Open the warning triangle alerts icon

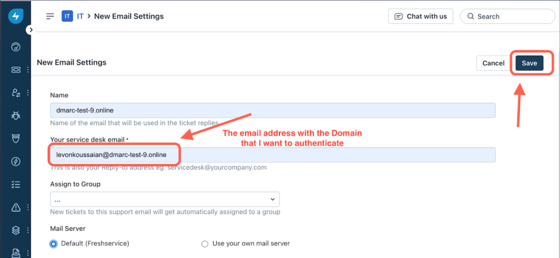tap(16, 207)
